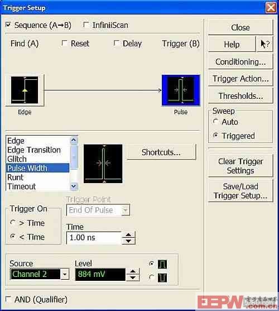Image resolution: width=279 pixels, height=311 pixels.
Task: Click the trigger list's up scroll arrow
Action: pos(74,140)
